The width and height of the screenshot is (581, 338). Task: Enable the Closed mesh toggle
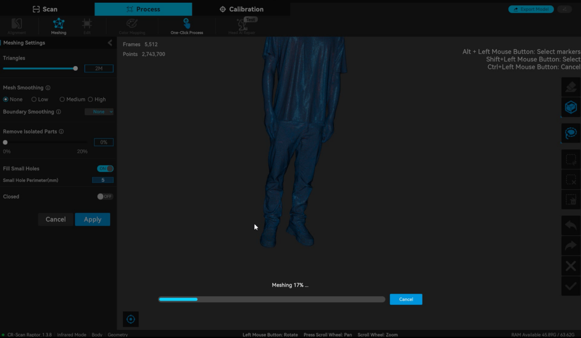tap(105, 197)
